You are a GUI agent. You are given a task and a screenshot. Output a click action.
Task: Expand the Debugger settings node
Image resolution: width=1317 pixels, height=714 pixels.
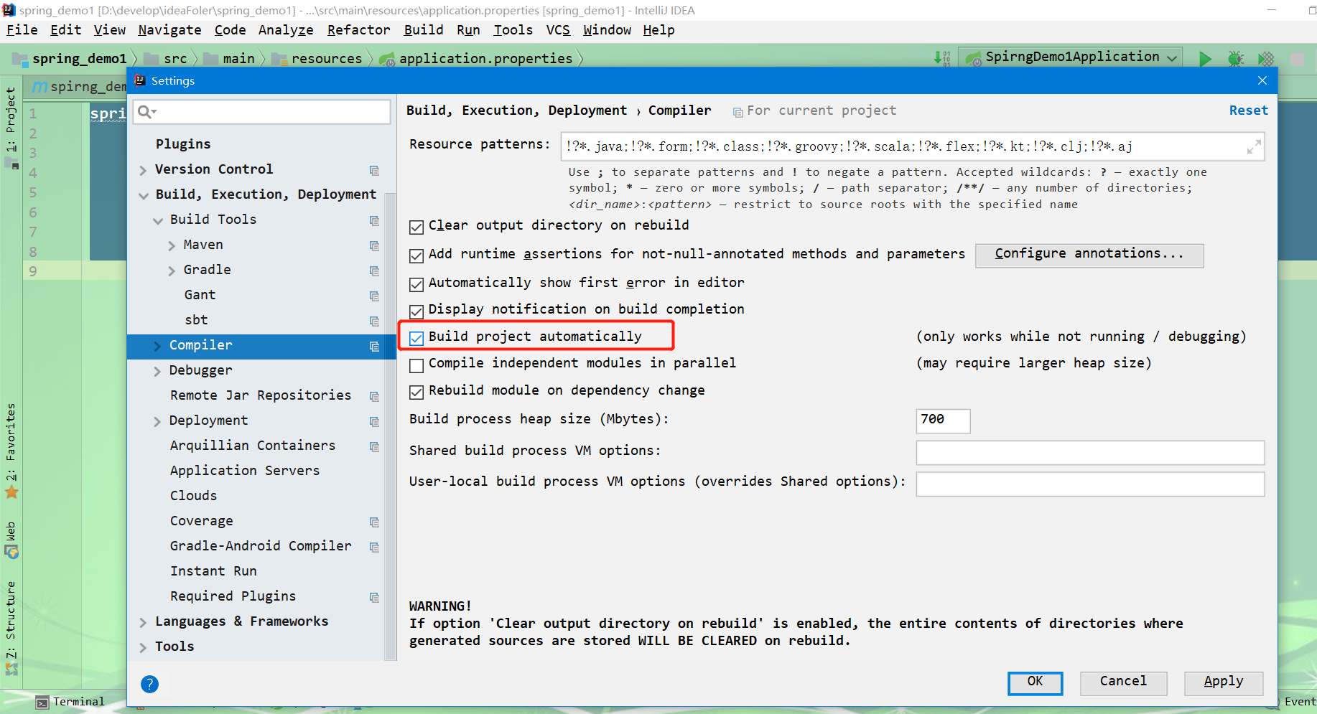pyautogui.click(x=157, y=371)
